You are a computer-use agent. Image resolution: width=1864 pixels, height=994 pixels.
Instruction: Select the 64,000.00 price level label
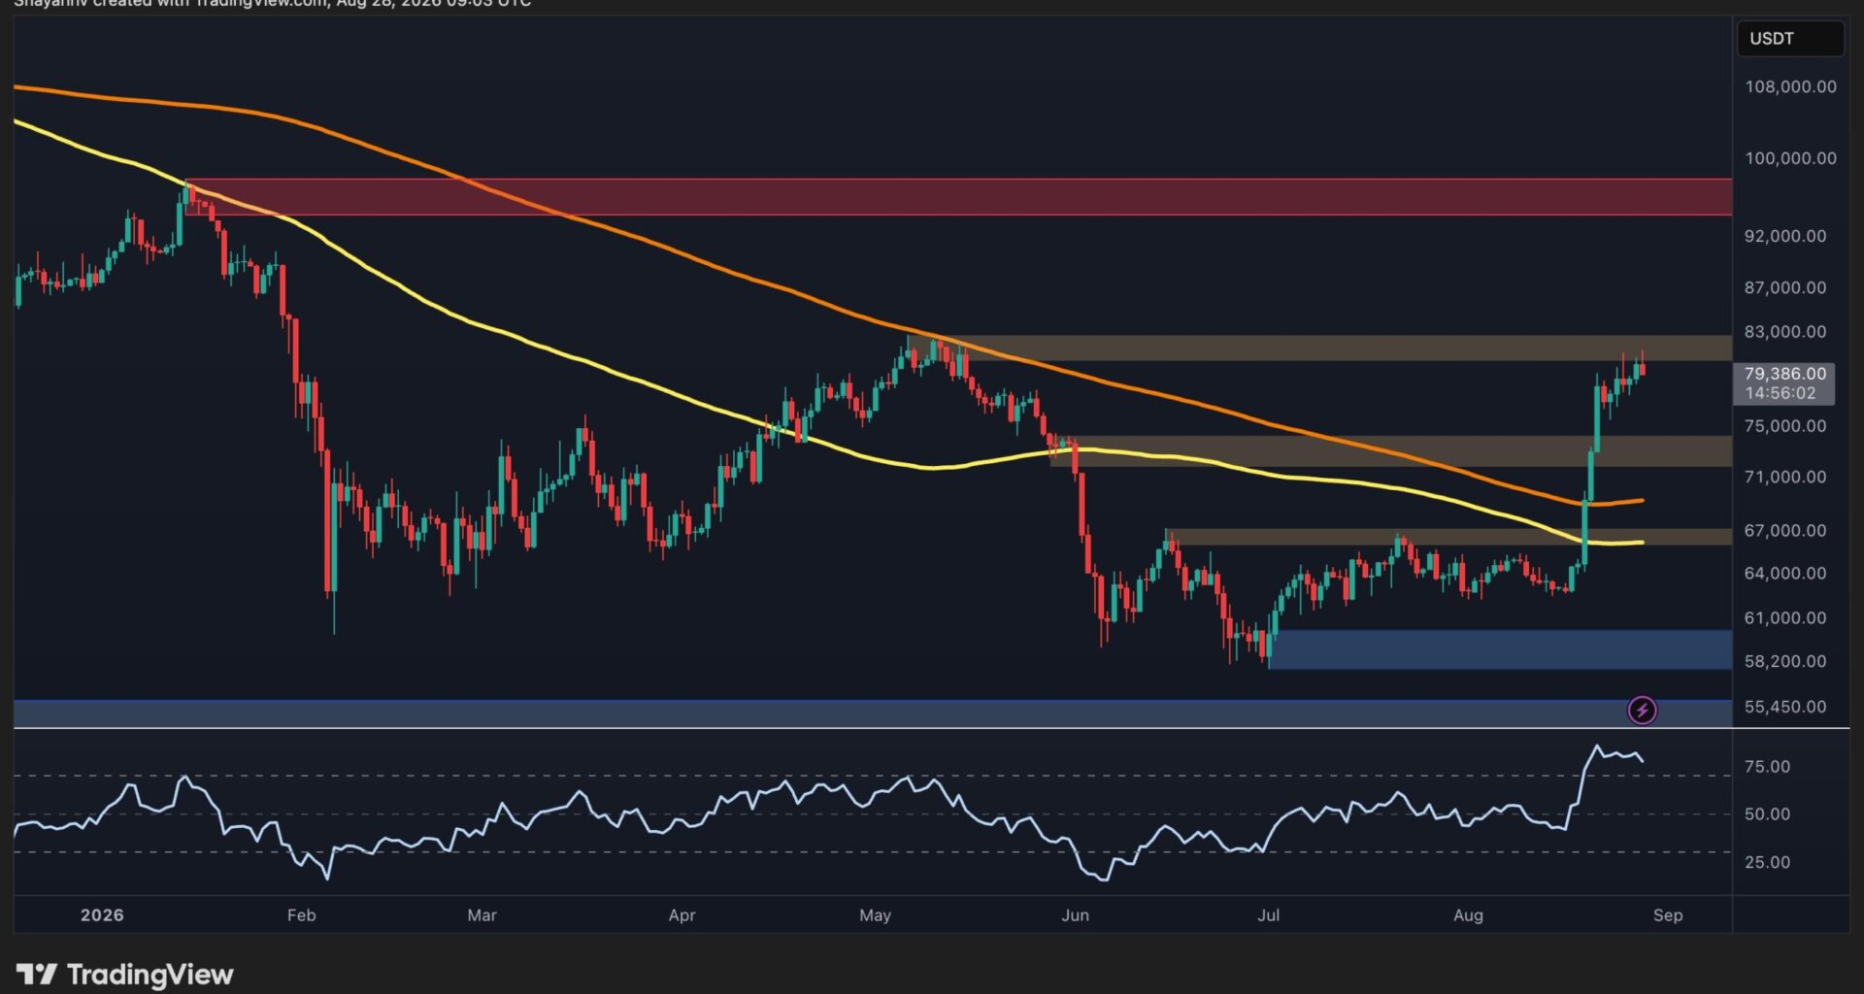pyautogui.click(x=1785, y=573)
